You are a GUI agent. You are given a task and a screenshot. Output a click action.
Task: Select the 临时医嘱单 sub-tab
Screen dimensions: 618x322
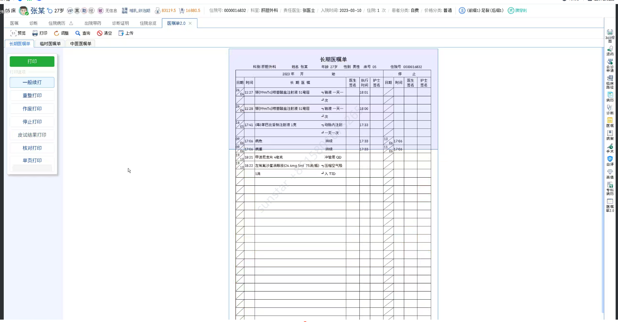coord(50,44)
